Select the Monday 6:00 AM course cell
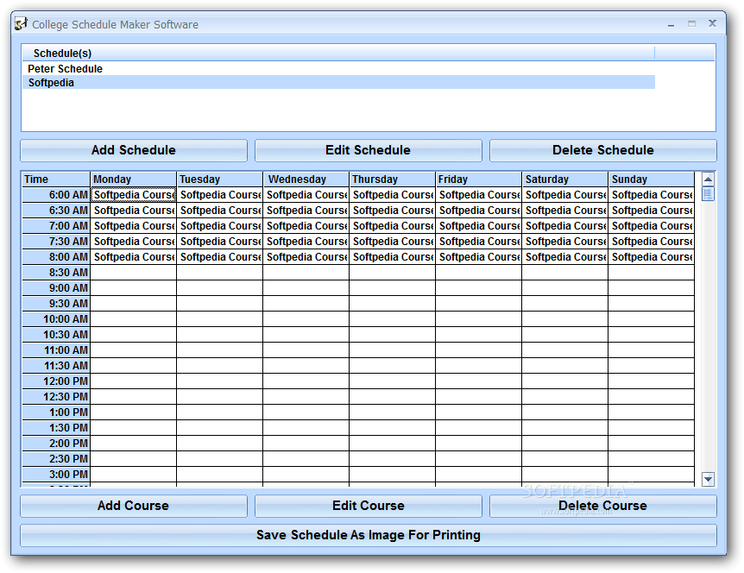Viewport: 744px width, 573px height. click(x=133, y=195)
